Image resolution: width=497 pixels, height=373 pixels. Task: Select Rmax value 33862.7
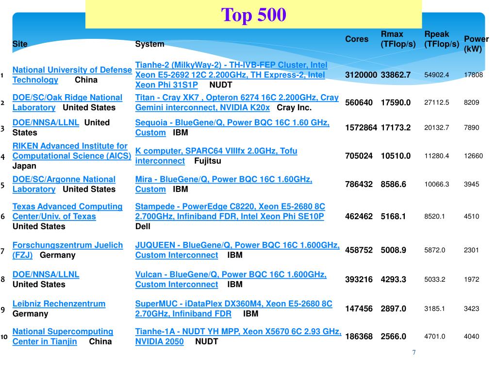[396, 75]
